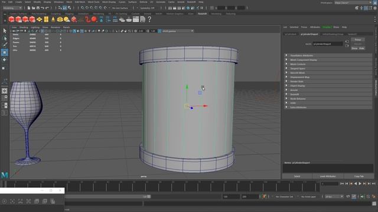Click the yellow four-pane grid shelf icon
The image size is (378, 212).
point(46,19)
